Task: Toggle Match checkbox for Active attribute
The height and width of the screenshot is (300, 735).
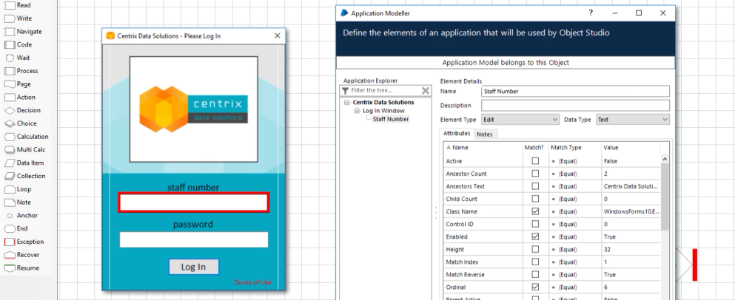Action: 535,160
